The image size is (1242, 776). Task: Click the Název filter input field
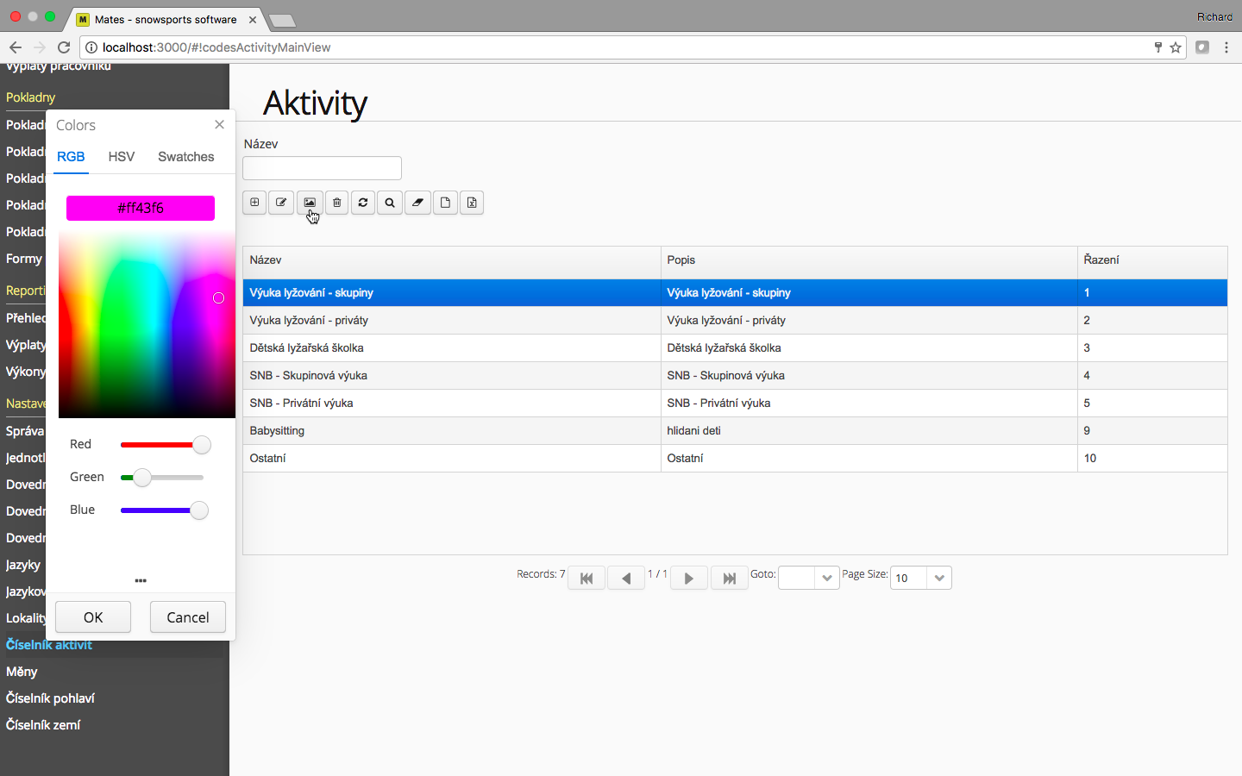pyautogui.click(x=323, y=168)
